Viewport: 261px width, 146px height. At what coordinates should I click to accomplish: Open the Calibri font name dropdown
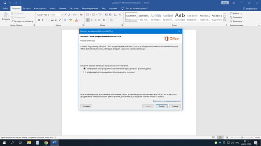pos(51,15)
